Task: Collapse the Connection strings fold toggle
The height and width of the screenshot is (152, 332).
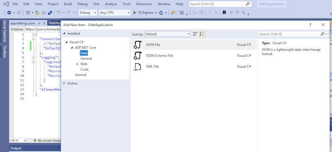Action: (x=33, y=39)
